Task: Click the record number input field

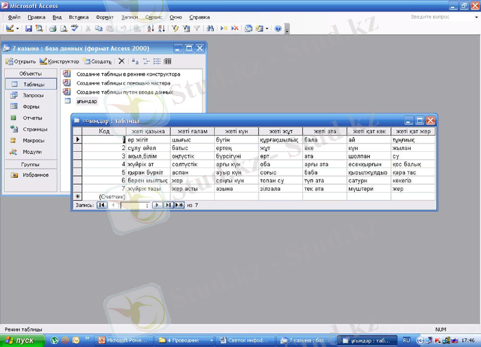Action: [135, 205]
